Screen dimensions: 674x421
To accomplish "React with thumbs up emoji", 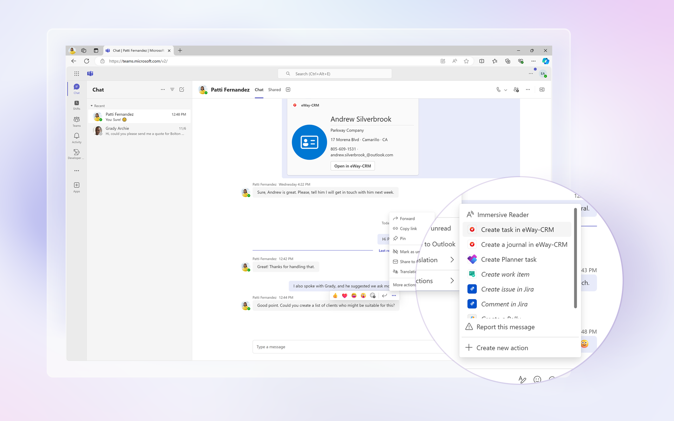I will 335,296.
